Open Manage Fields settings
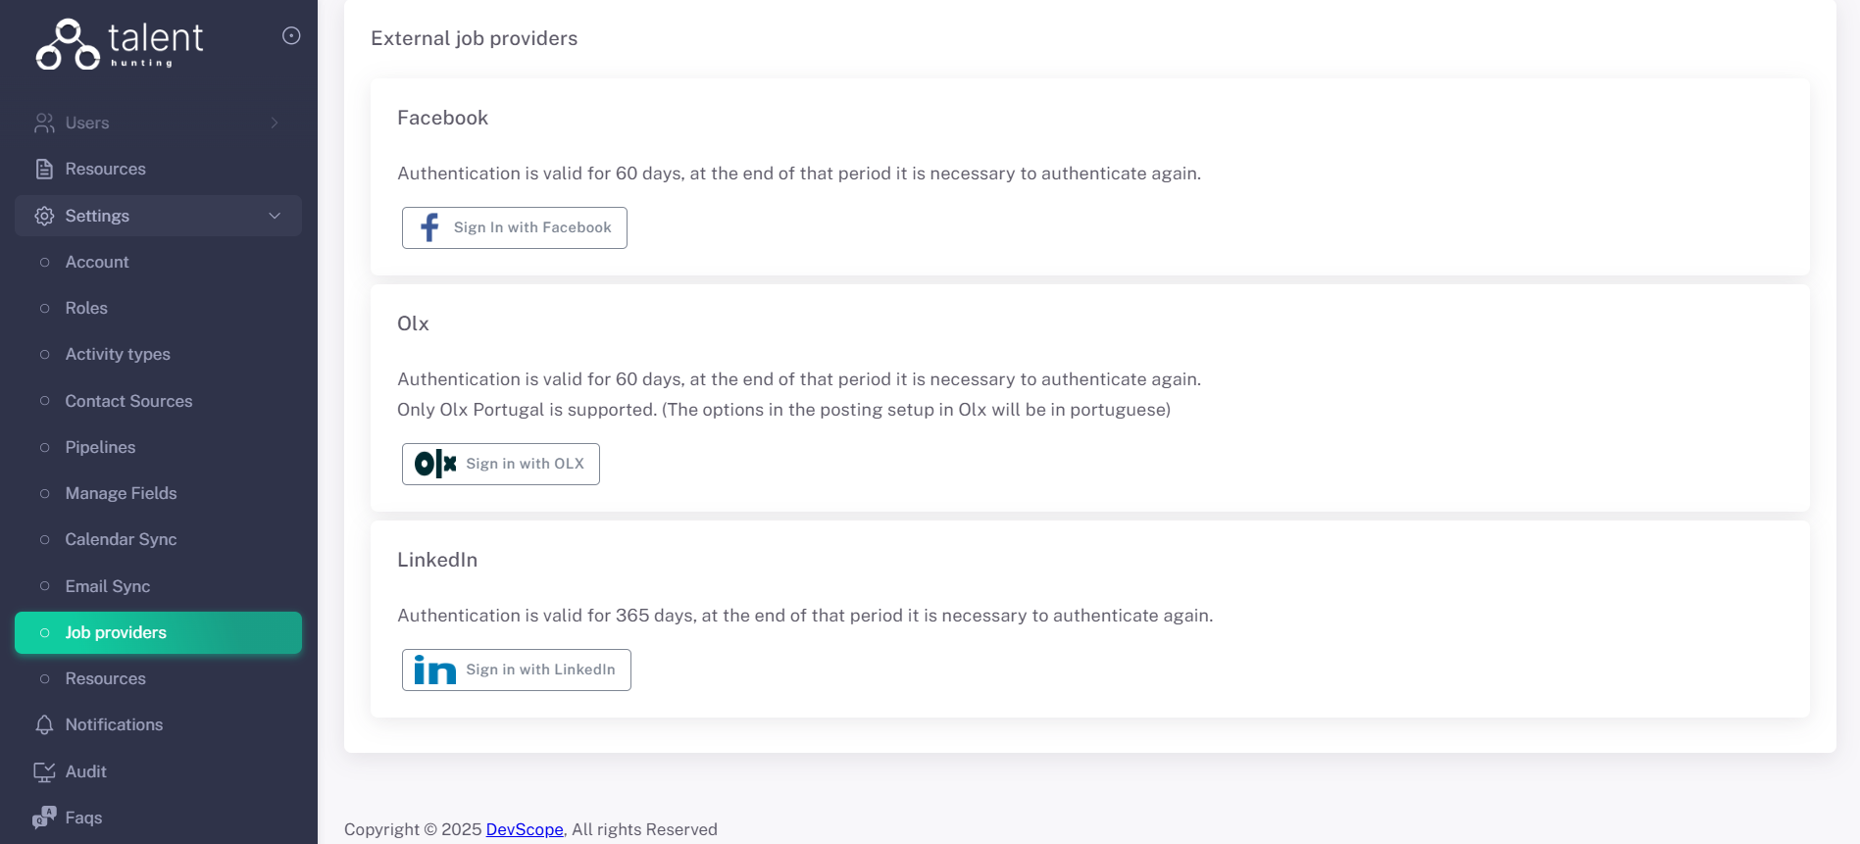1860x844 pixels. coord(121,493)
